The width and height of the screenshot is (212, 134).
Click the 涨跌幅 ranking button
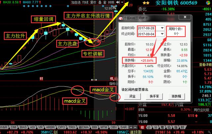pyautogui.click(x=176, y=96)
